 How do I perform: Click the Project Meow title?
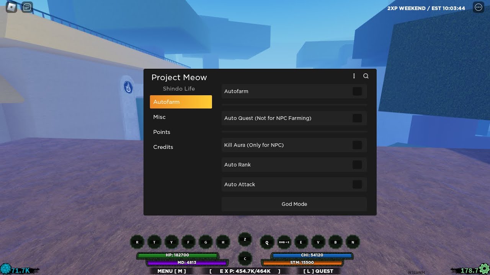click(179, 78)
